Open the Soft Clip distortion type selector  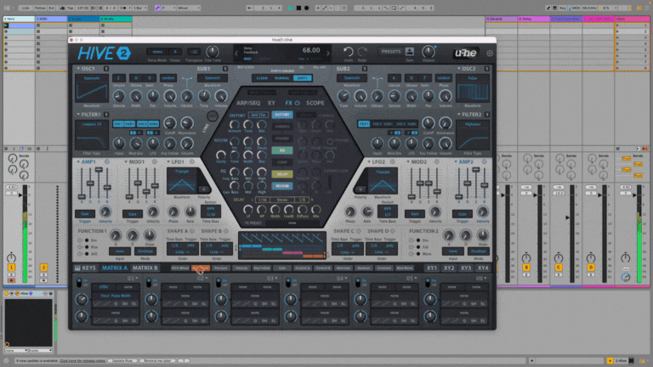[258, 115]
